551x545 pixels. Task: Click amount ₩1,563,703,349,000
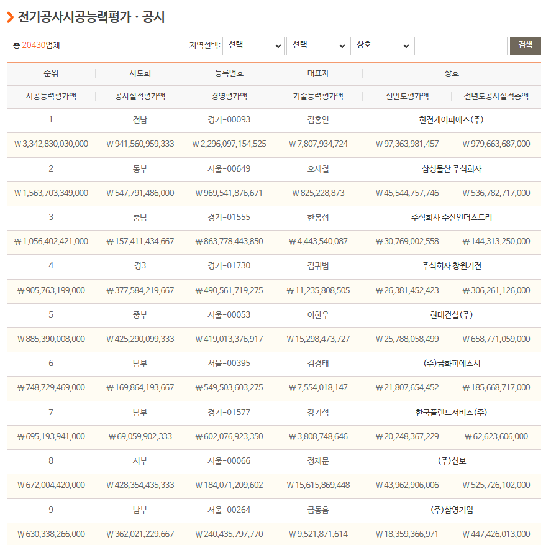(51, 193)
